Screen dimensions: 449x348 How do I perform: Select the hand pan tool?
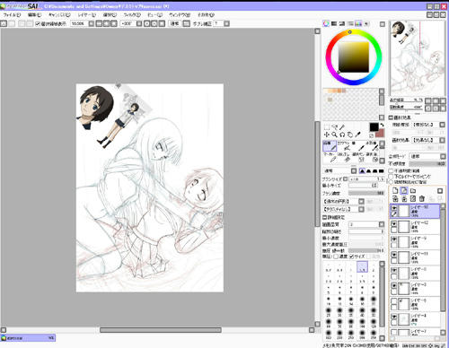click(350, 135)
